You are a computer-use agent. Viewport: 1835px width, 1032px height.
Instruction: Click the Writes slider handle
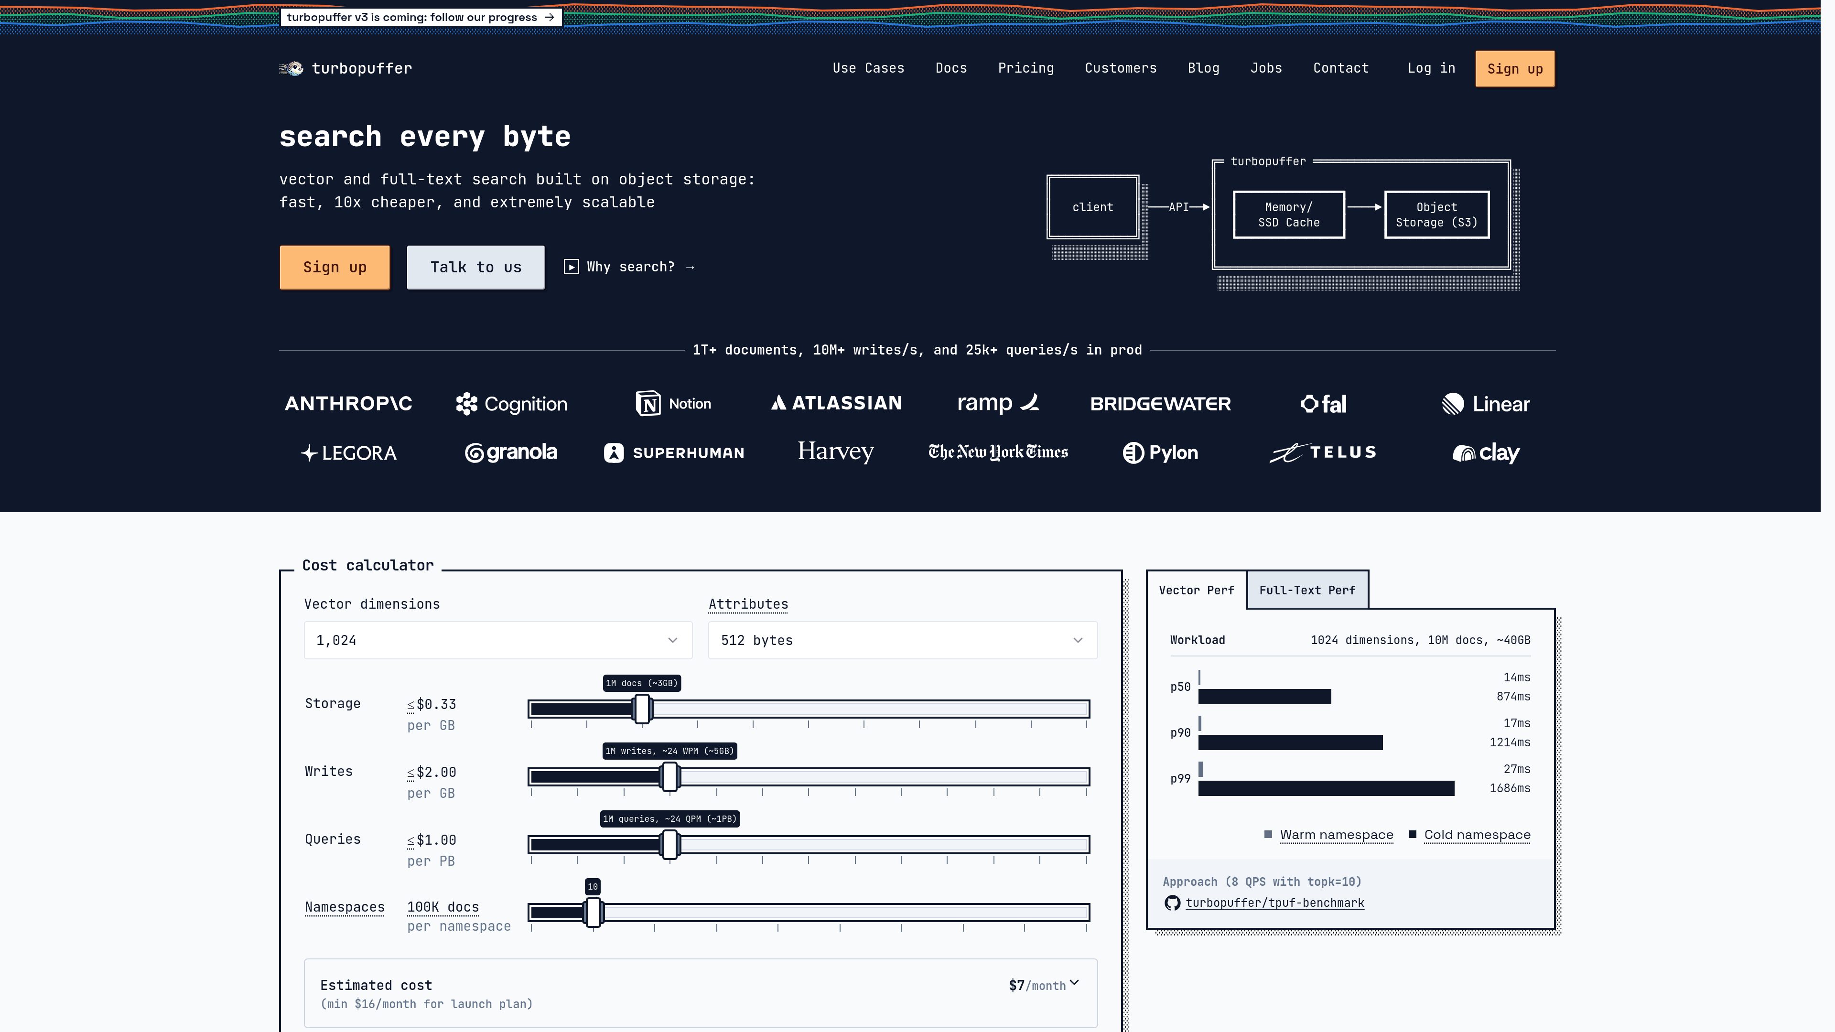tap(669, 777)
